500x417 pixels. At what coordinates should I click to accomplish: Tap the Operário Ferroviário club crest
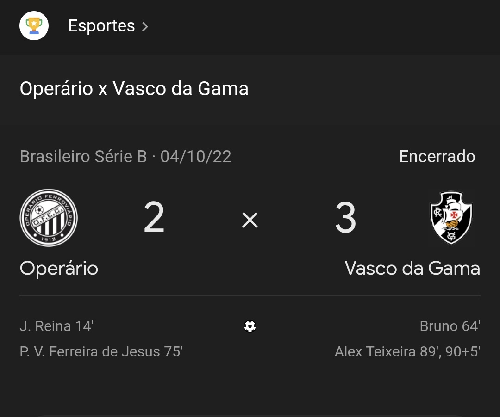coord(49,218)
